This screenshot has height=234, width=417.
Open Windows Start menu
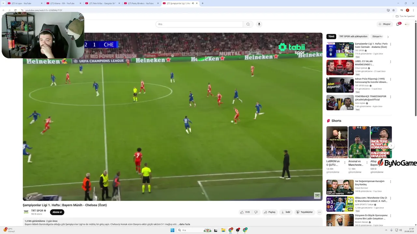pos(172,230)
